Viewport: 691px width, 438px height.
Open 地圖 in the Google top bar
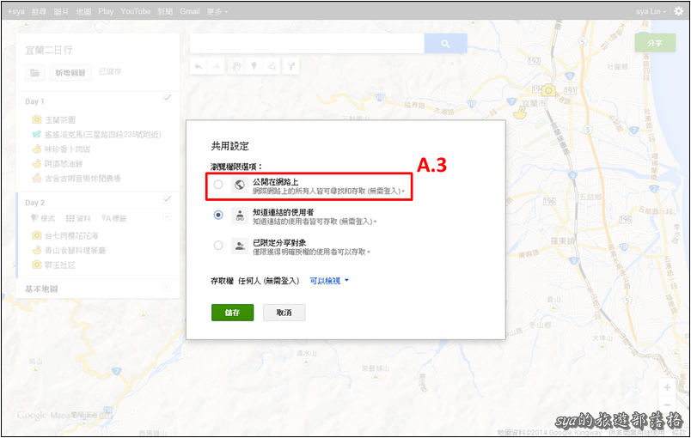[x=83, y=11]
